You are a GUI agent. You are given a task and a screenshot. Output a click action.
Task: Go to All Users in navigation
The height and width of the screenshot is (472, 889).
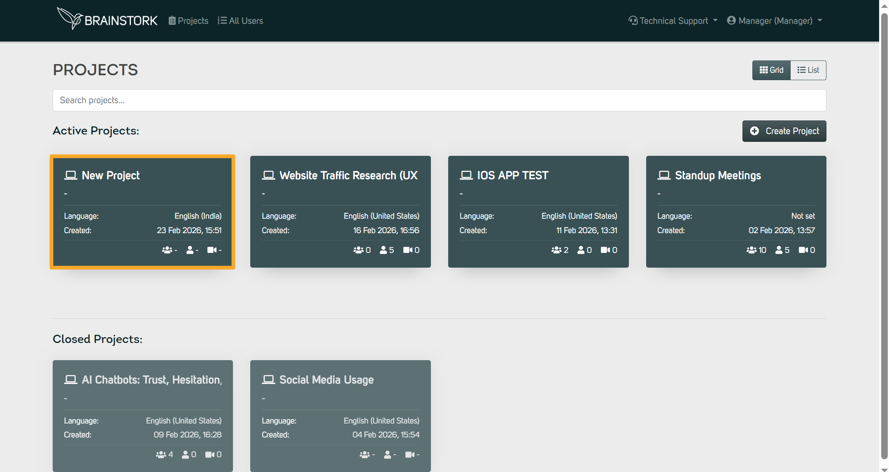point(240,21)
